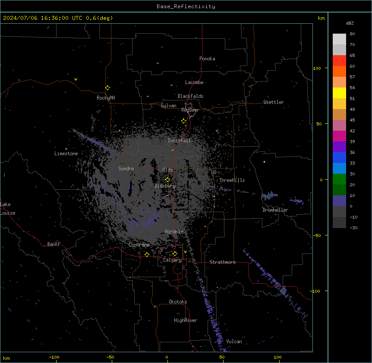Select the yellow diamond marker between Olds and Didsbury
Viewport: 372px width, 363px height.
pos(168,179)
